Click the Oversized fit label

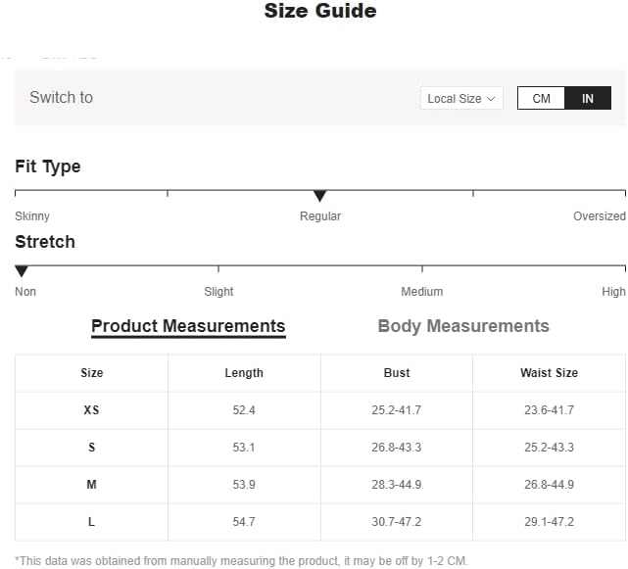coord(599,216)
